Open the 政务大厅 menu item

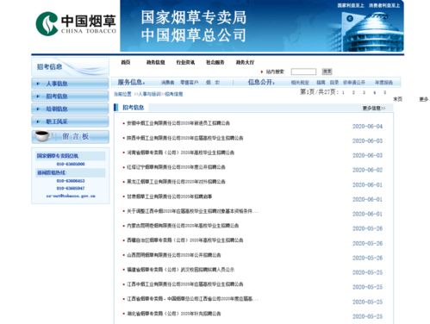pyautogui.click(x=245, y=62)
